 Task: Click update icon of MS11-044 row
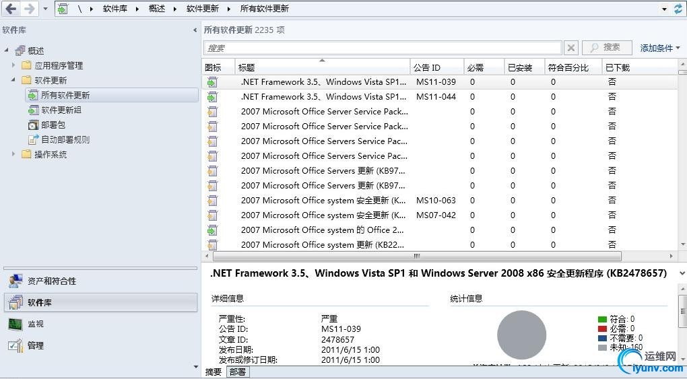tap(212, 97)
